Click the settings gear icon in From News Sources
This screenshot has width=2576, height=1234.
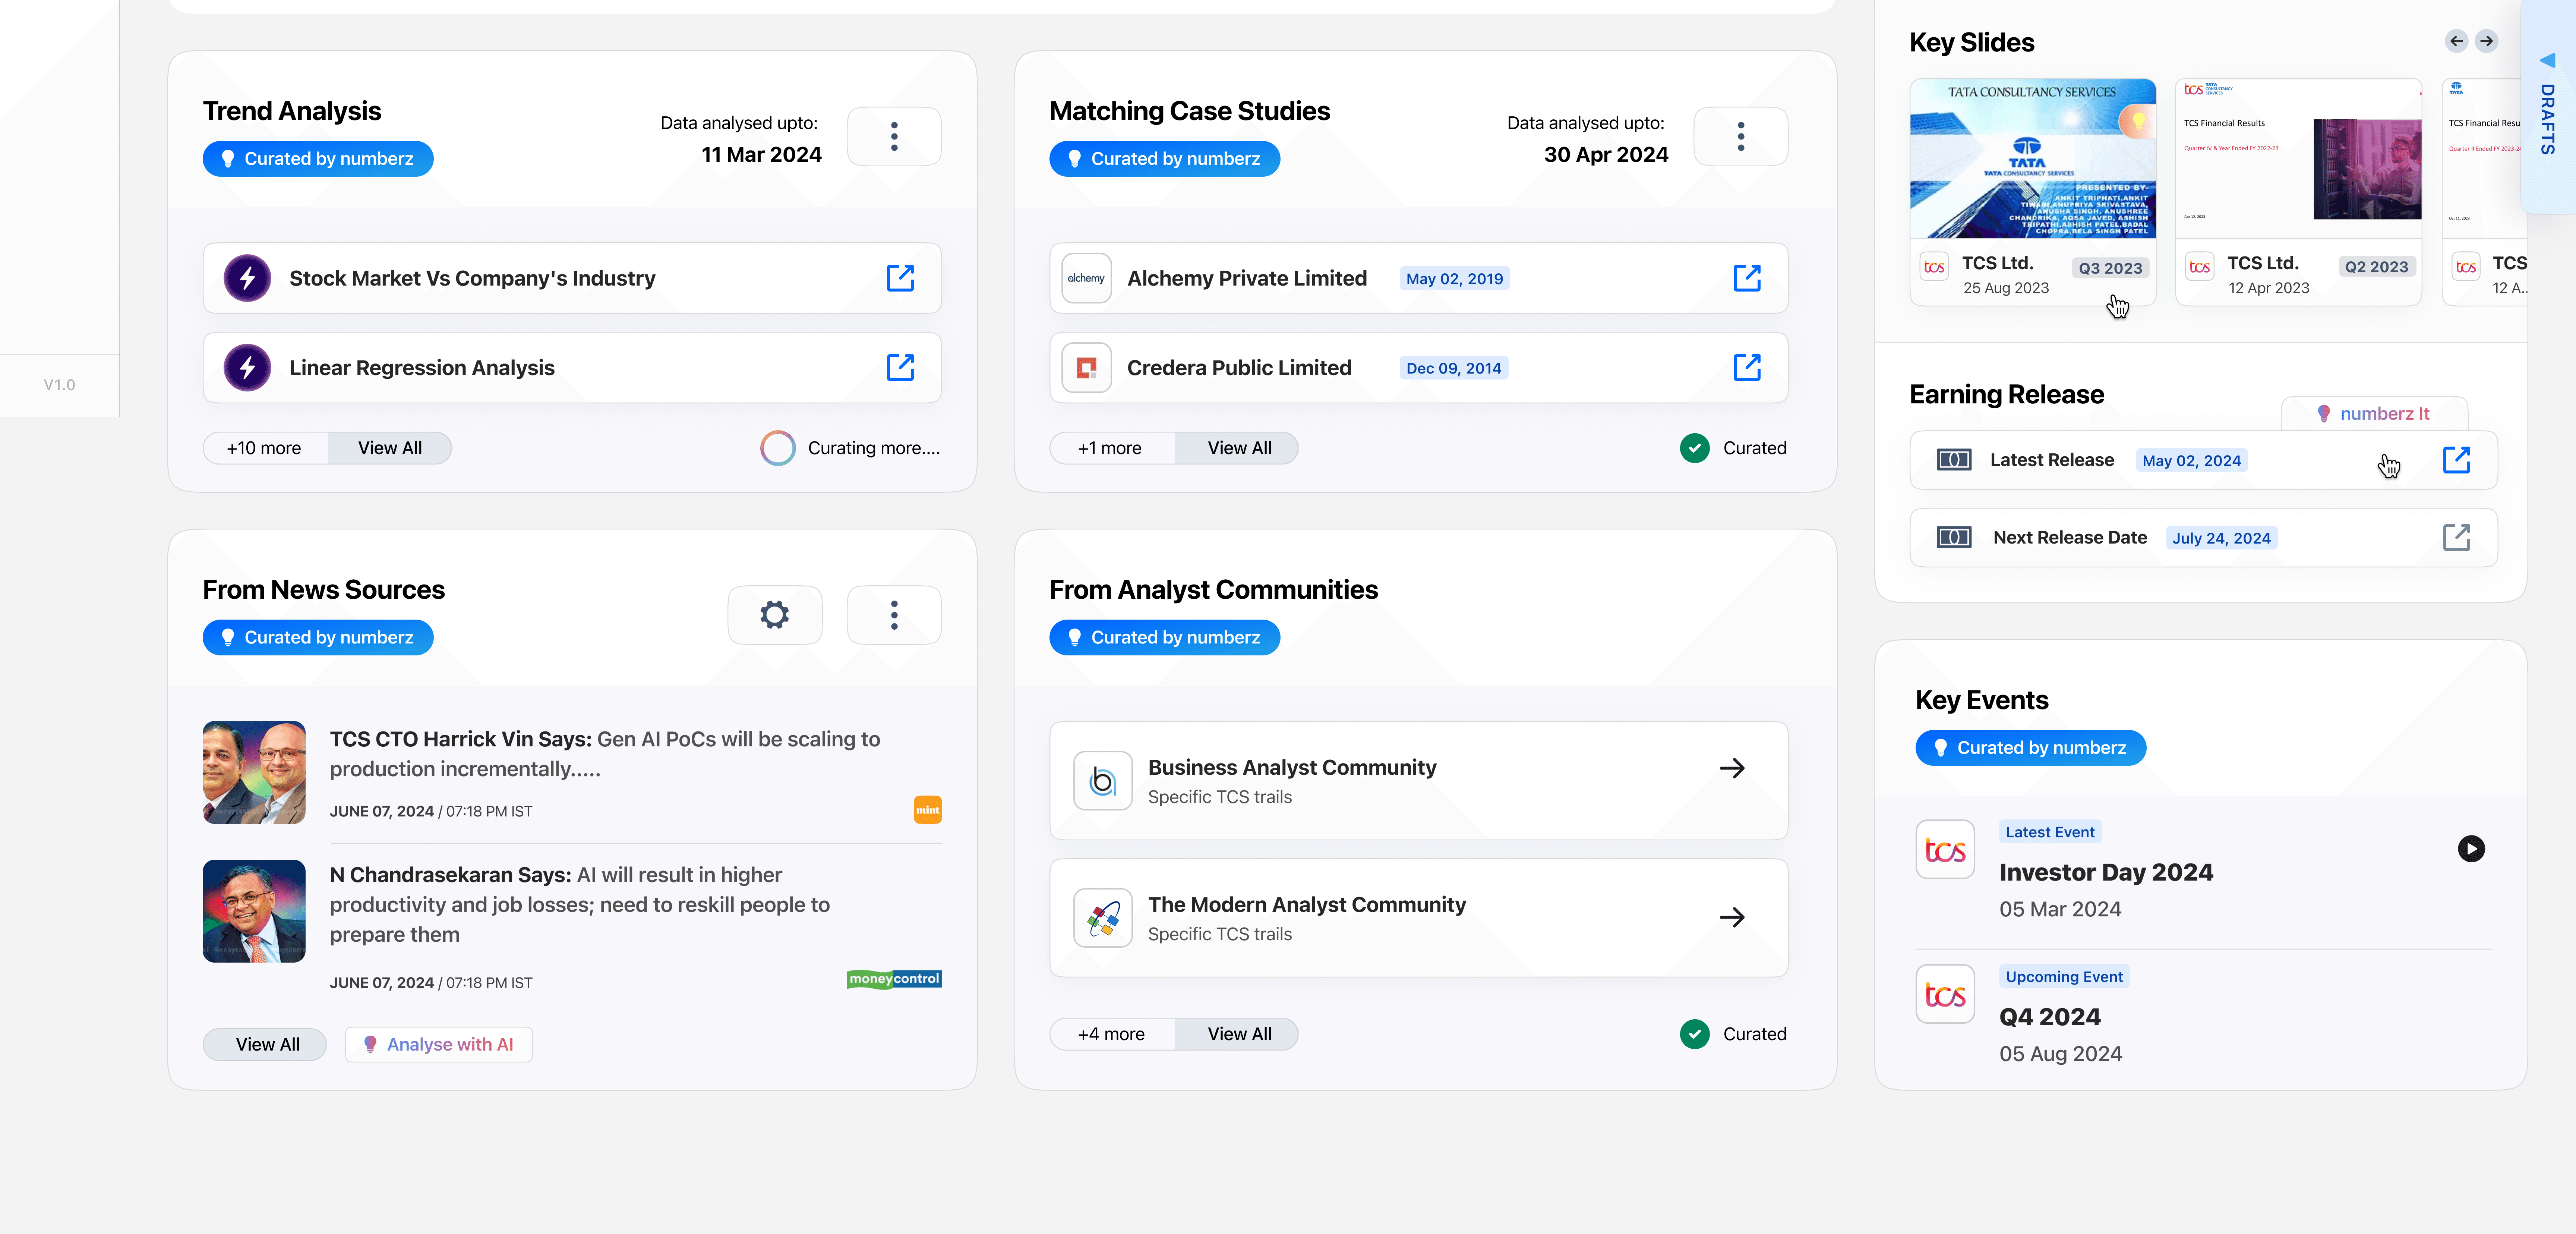click(776, 614)
